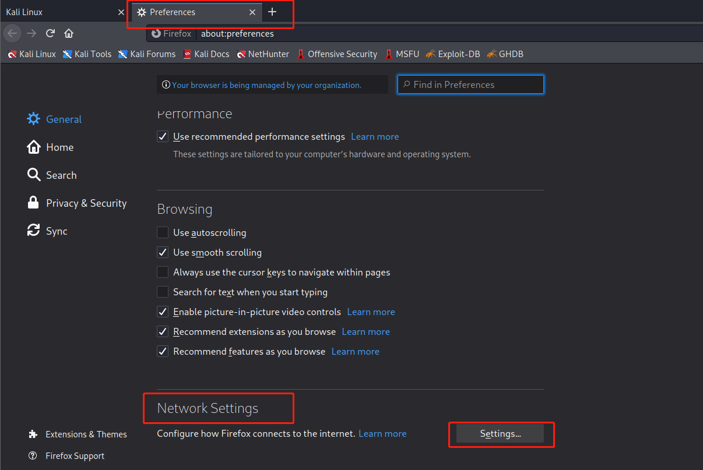Screen dimensions: 703x470
Task: Toggle picture-in-picture video controls
Action: 163,312
